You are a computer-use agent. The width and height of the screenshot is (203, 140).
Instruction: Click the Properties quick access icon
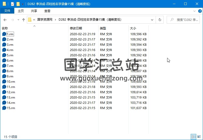click(x=13, y=4)
